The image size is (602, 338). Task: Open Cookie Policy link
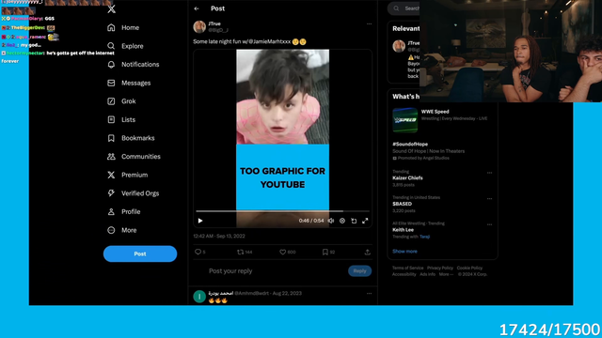[469, 268]
